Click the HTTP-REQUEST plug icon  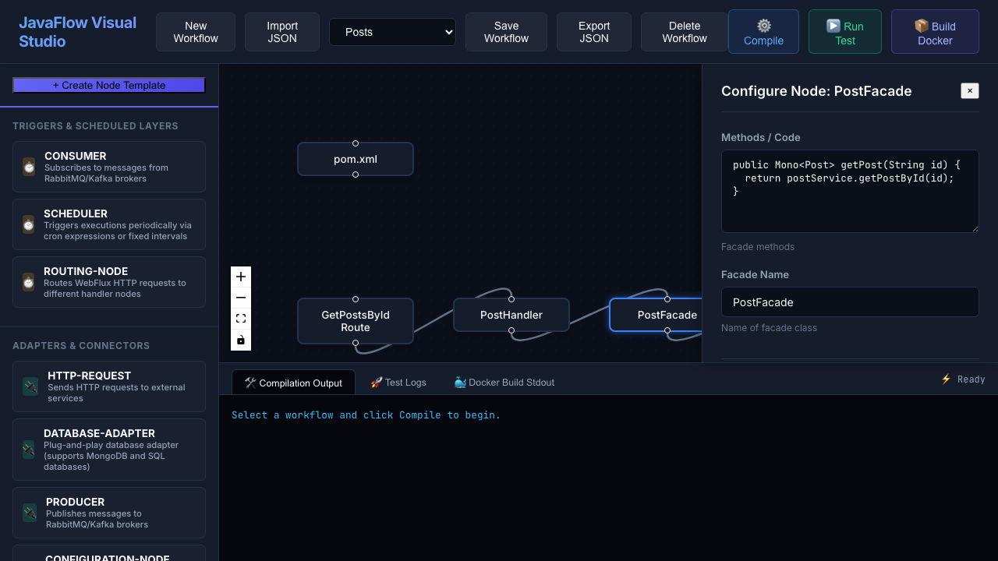(x=30, y=386)
